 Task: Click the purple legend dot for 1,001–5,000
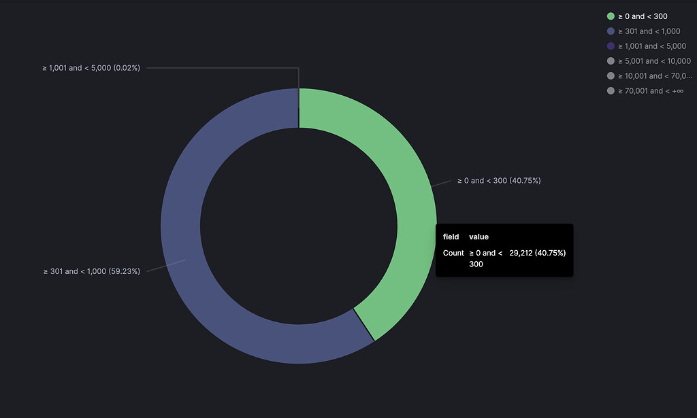611,46
